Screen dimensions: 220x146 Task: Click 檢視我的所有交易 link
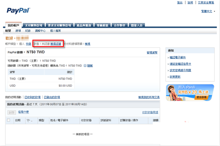coord(149,97)
